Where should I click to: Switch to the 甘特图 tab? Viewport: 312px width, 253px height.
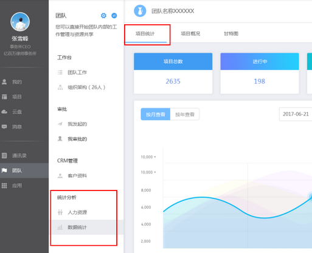[x=231, y=33]
